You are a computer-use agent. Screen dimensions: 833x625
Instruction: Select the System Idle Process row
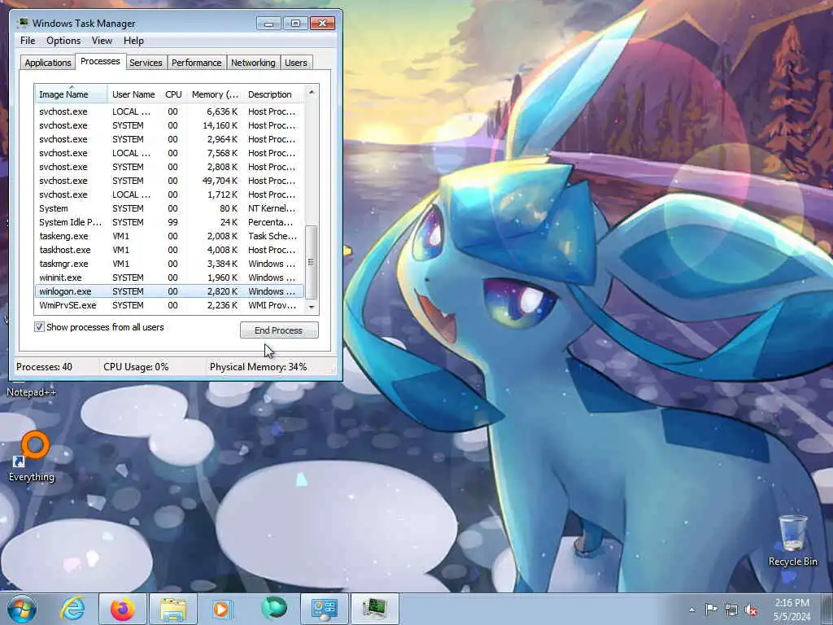pos(169,222)
